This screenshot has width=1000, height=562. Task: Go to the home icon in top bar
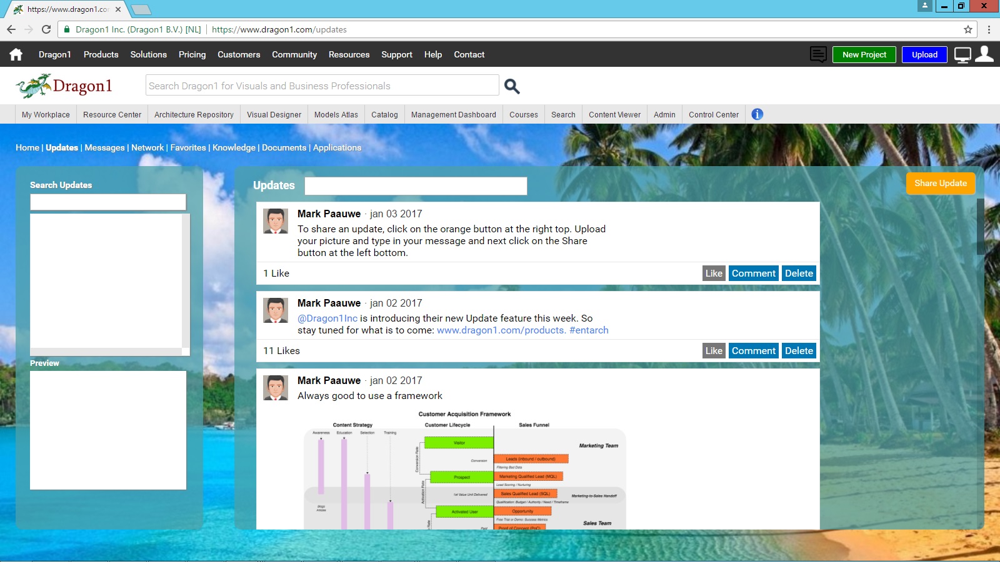[x=16, y=54]
